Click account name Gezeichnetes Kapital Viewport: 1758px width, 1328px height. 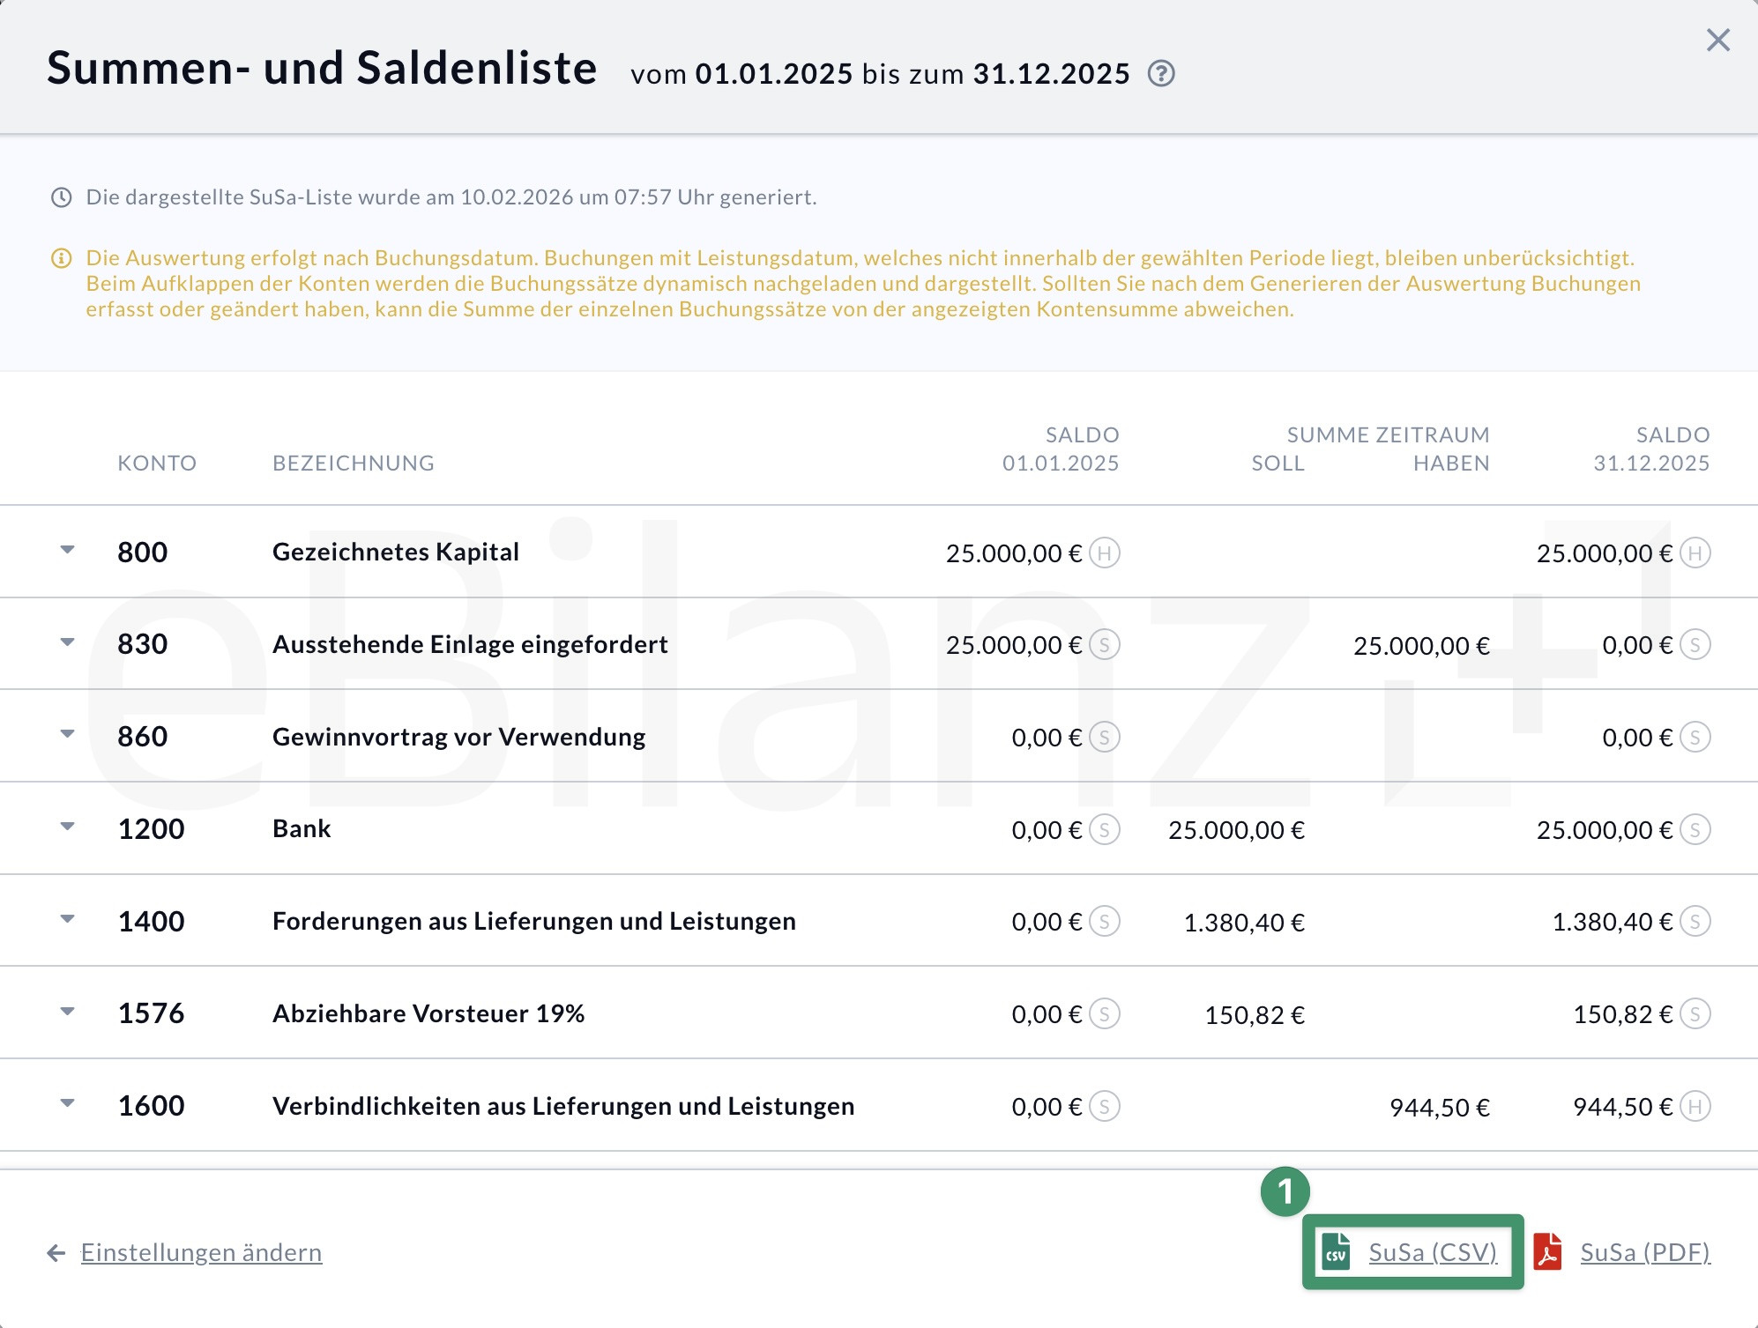pyautogui.click(x=396, y=552)
